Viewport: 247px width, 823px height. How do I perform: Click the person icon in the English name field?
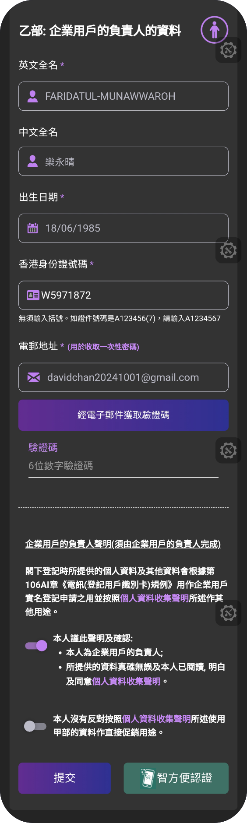[32, 96]
